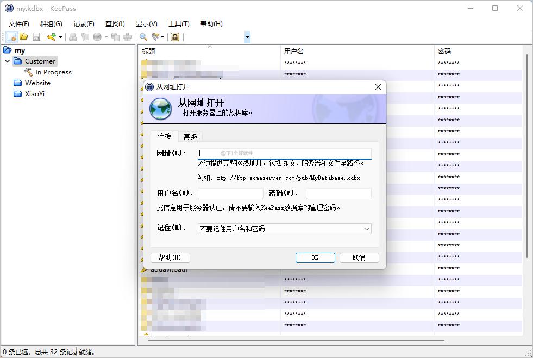The image size is (533, 358).
Task: Open the Find dialog via the magnifier icon
Action: pos(145,36)
